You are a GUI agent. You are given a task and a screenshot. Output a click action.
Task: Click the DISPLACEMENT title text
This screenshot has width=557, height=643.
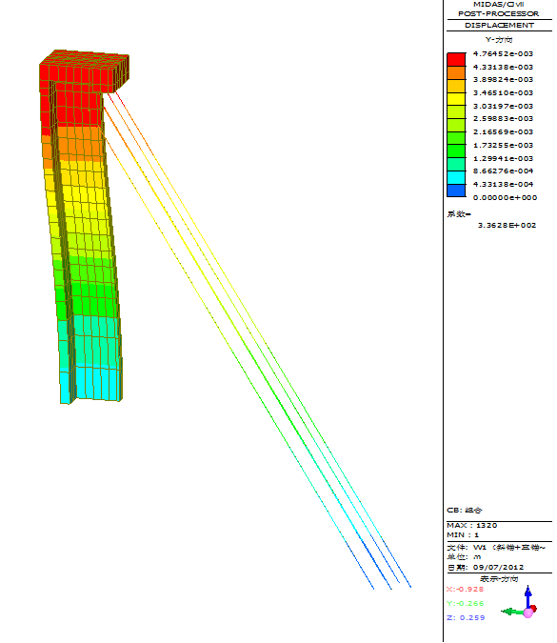pos(499,25)
